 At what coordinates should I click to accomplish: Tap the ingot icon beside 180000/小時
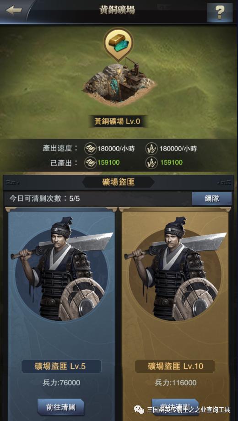coord(90,148)
